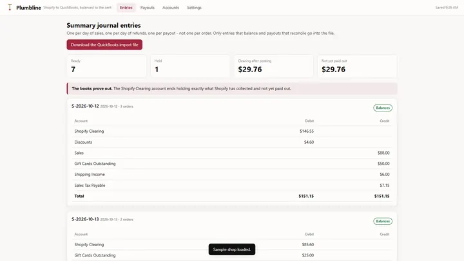Go to the Accounts tab
The height and width of the screenshot is (261, 464).
[171, 8]
